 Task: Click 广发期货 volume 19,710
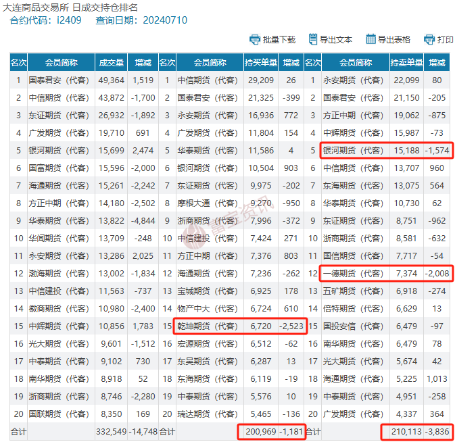point(111,133)
